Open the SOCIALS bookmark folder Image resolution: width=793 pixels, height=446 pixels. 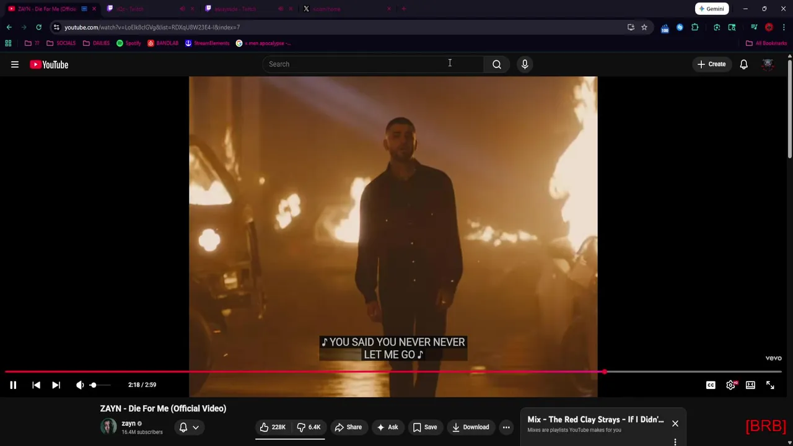tap(61, 43)
